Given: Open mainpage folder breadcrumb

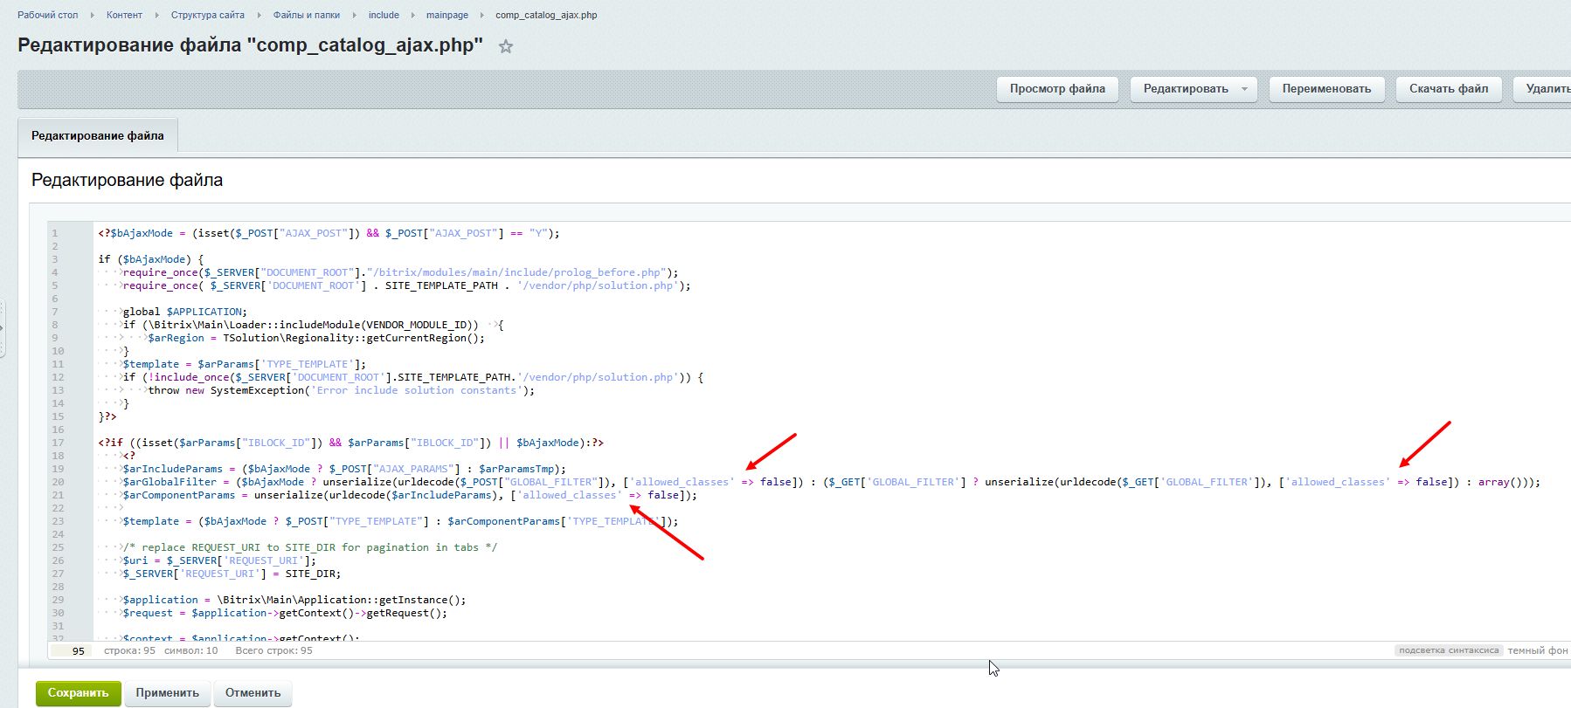Looking at the screenshot, I should (x=446, y=15).
